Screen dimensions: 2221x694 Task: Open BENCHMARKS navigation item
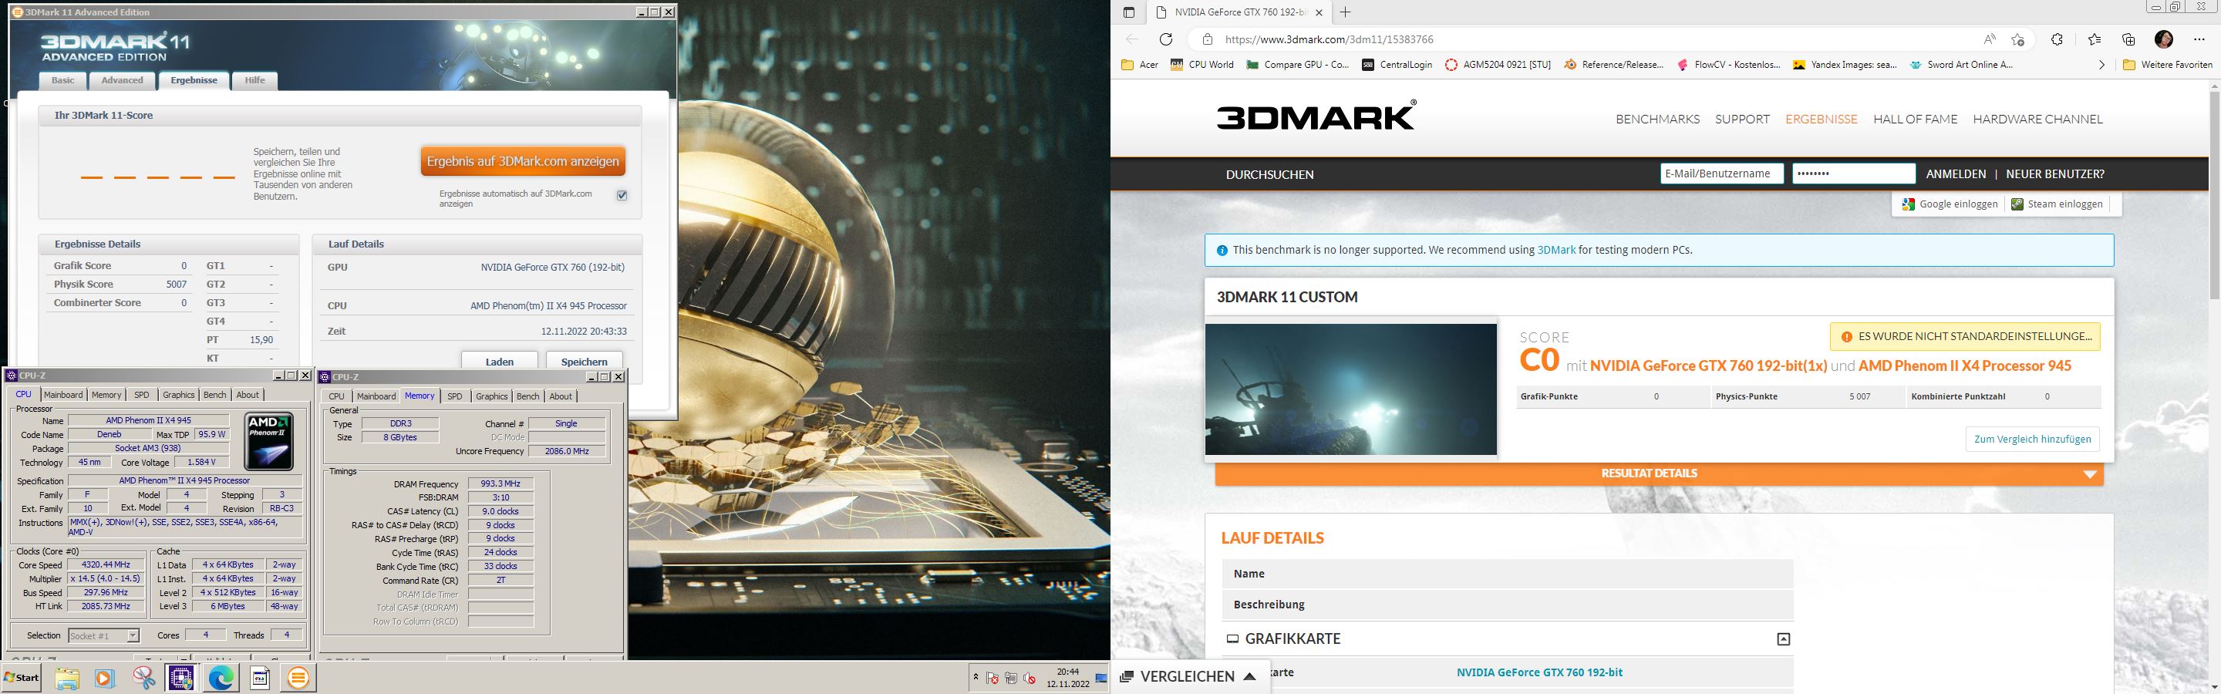click(1657, 119)
